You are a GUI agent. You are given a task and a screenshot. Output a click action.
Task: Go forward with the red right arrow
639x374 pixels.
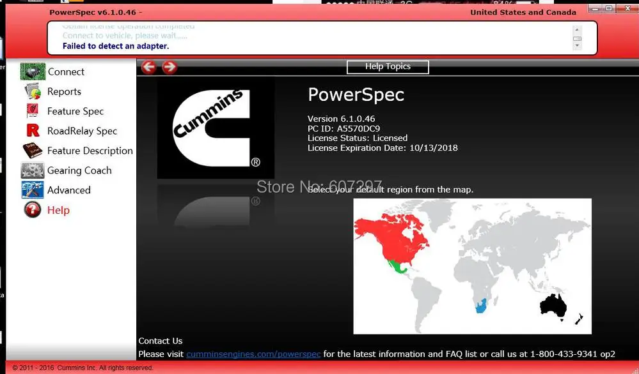coord(170,67)
